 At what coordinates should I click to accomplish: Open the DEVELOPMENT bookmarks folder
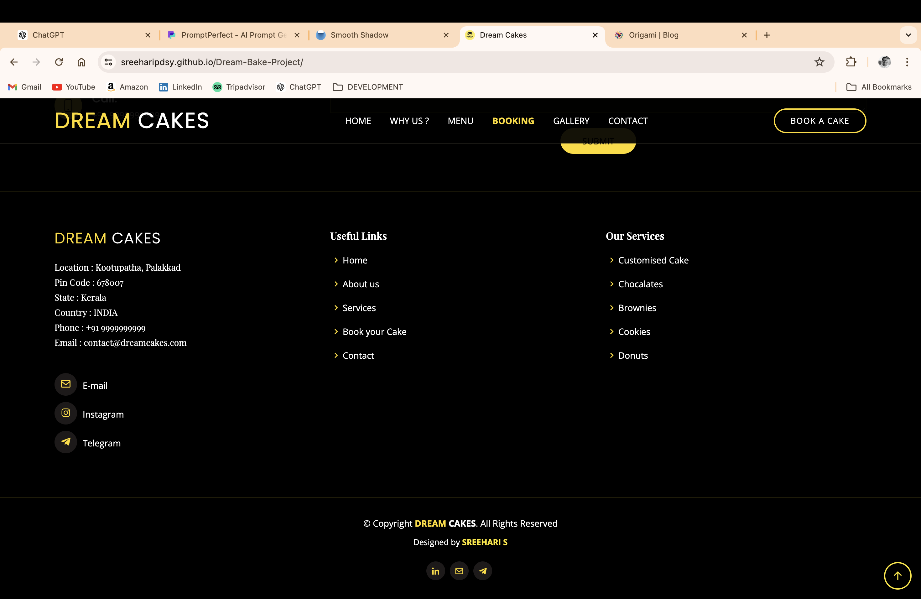(368, 87)
